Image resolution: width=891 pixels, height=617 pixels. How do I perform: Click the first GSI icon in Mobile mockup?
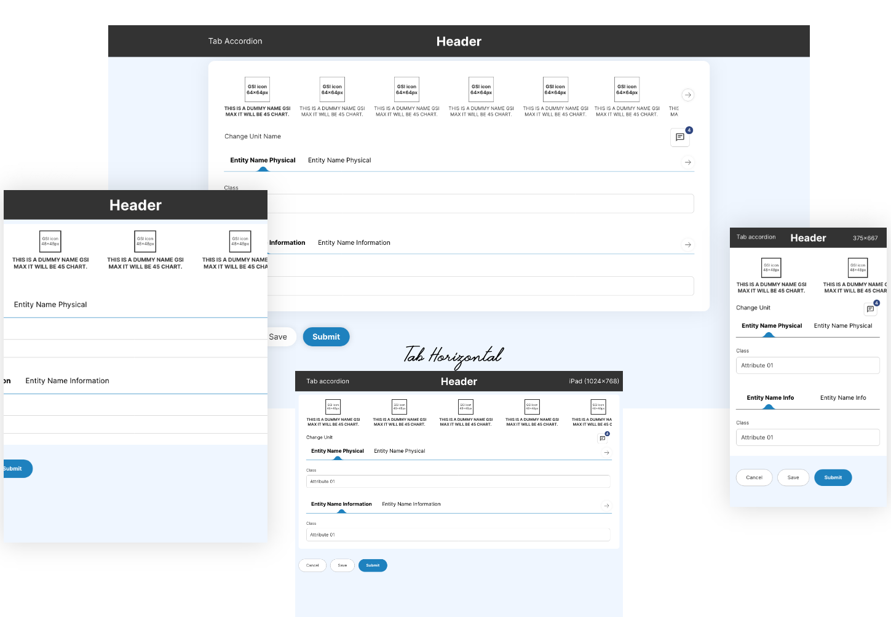coord(771,268)
